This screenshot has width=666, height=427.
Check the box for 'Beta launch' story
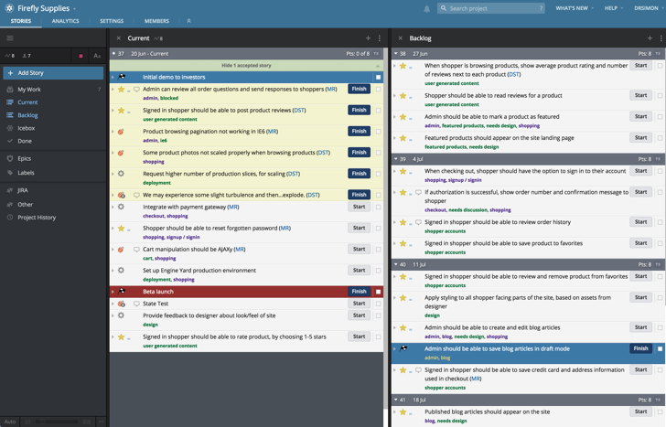click(378, 292)
